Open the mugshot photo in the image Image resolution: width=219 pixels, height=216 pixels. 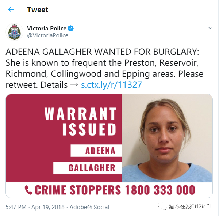click(x=167, y=138)
